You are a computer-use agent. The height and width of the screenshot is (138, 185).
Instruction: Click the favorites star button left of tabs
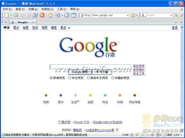[6, 22]
